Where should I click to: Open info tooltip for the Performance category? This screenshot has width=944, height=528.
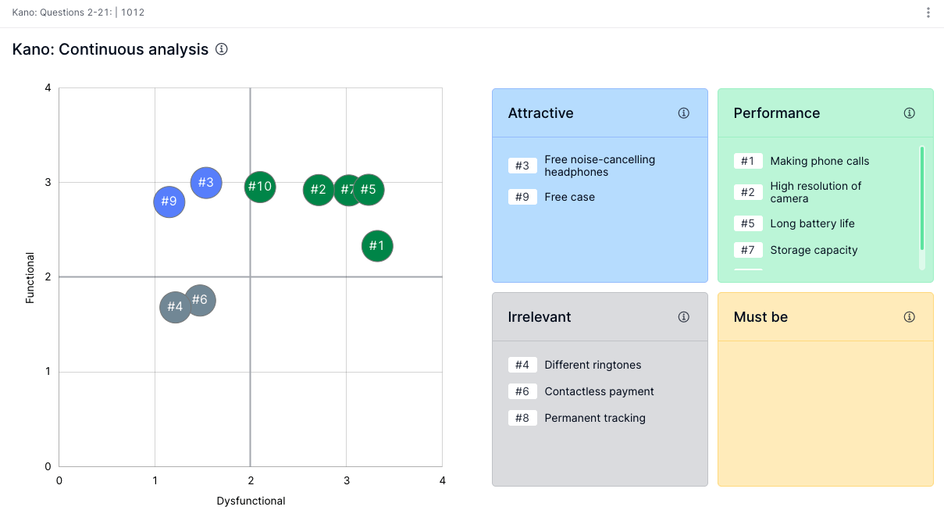tap(909, 112)
